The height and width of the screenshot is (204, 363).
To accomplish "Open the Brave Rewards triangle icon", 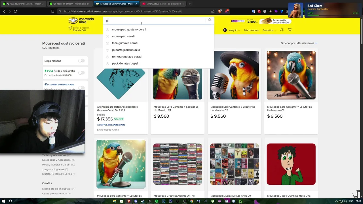I will tap(226, 11).
